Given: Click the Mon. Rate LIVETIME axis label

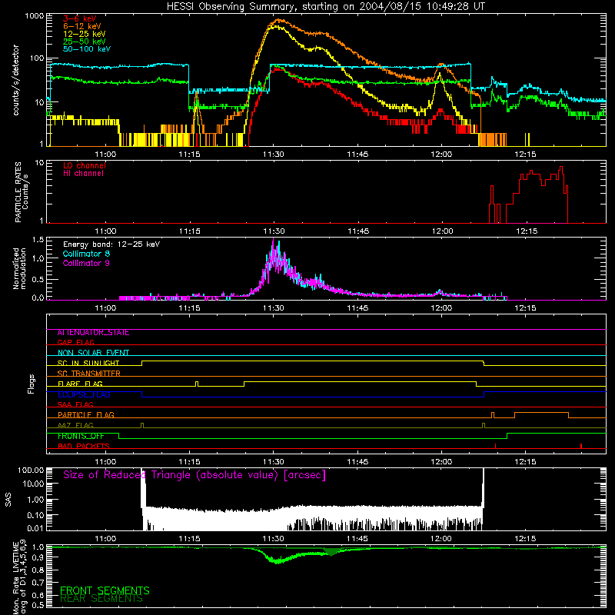Looking at the screenshot, I should point(19,577).
